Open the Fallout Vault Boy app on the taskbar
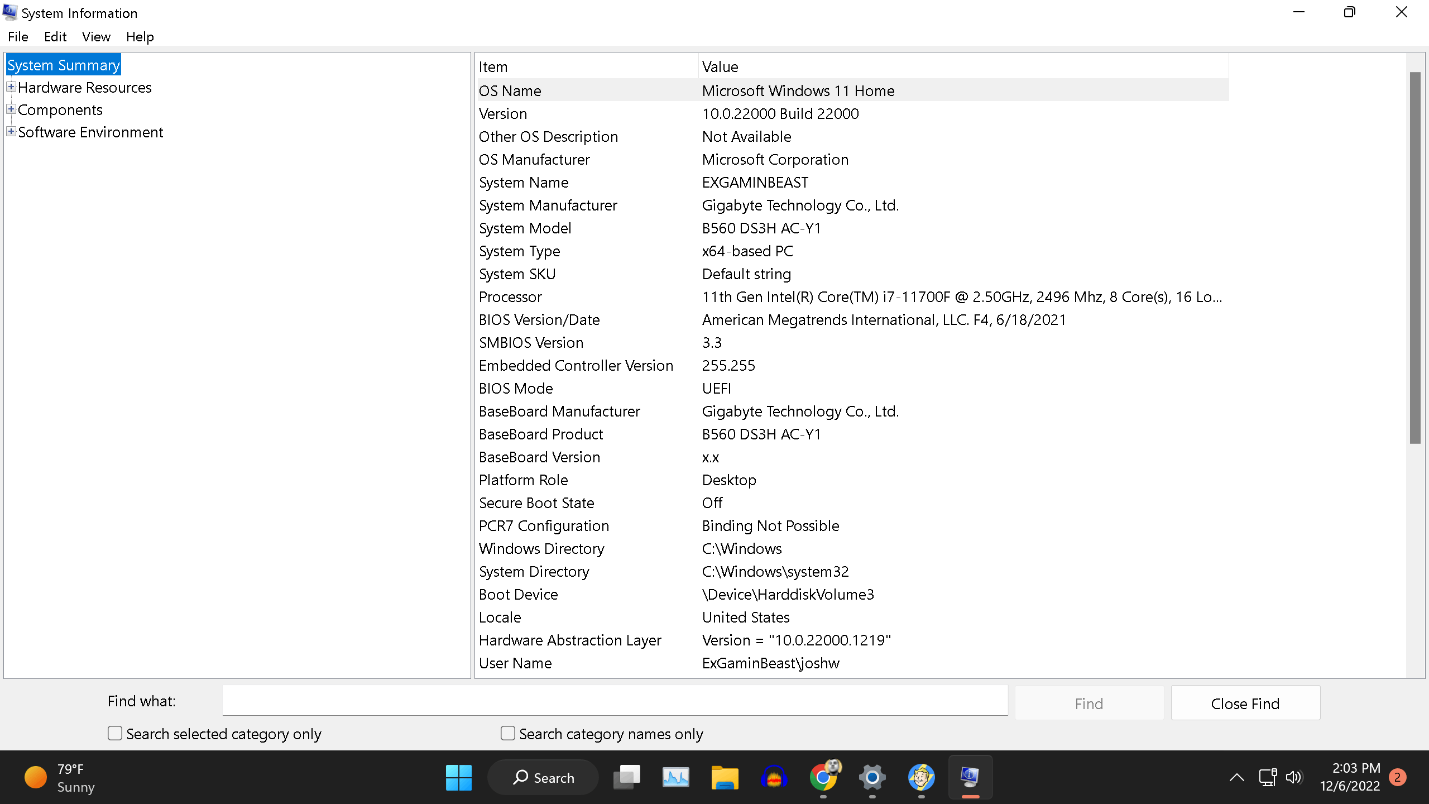Image resolution: width=1429 pixels, height=804 pixels. 921,777
